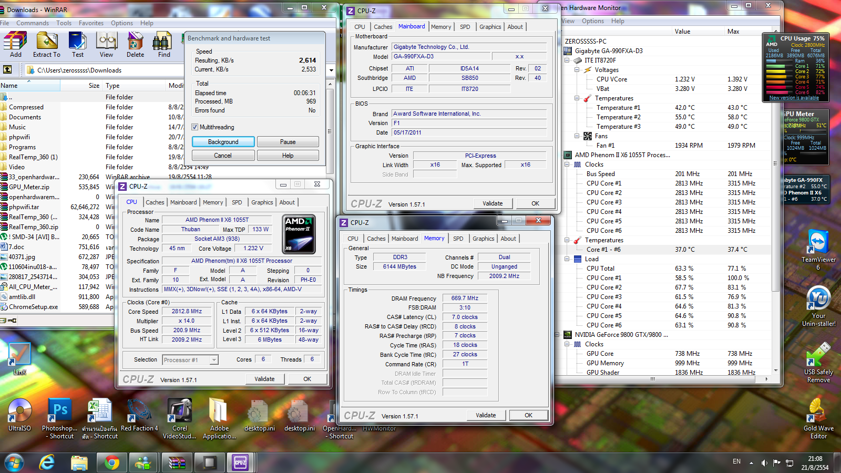The width and height of the screenshot is (841, 473).
Task: Click Validate in the CPU-Z Motherboard window
Action: tap(493, 203)
